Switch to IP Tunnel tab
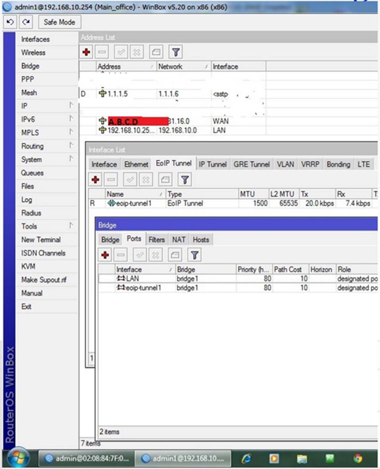Screen dimensions: 380x469 tap(213, 164)
